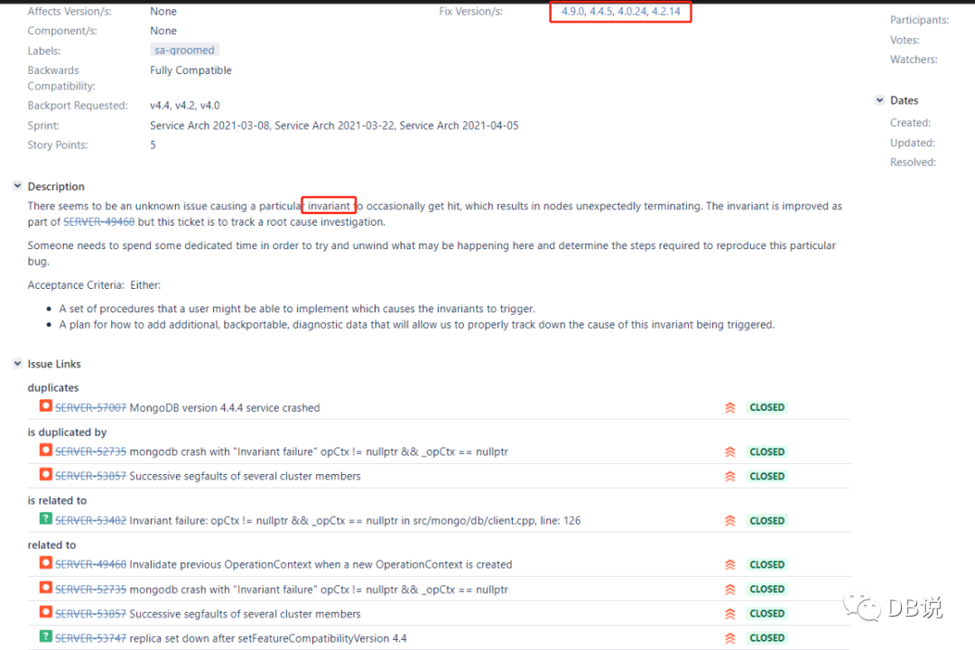The width and height of the screenshot is (975, 650).
Task: Click priority arrows icon on SERVER-53747 row
Action: 730,638
